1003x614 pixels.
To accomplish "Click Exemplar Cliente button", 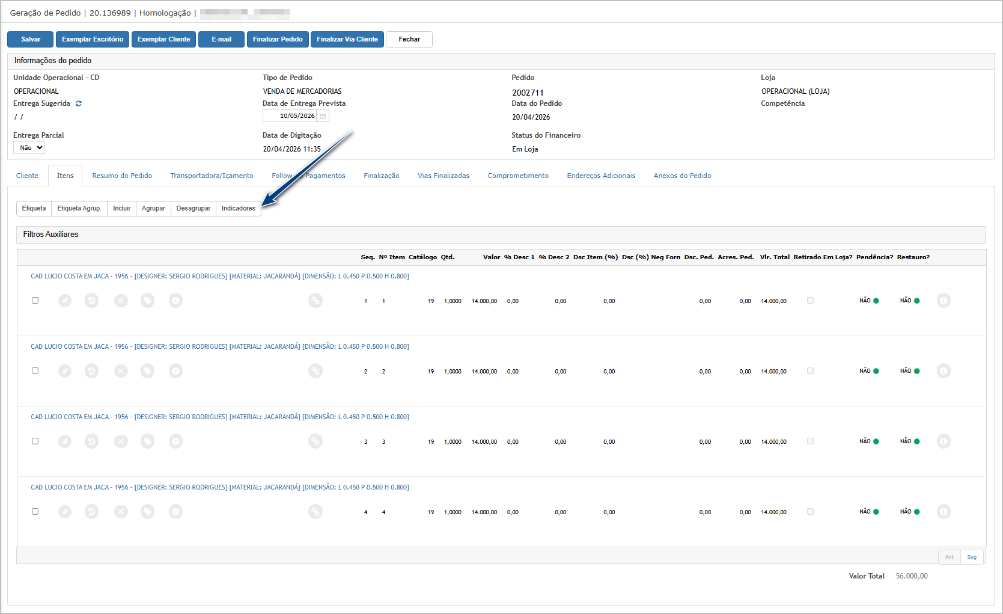I will click(x=163, y=39).
